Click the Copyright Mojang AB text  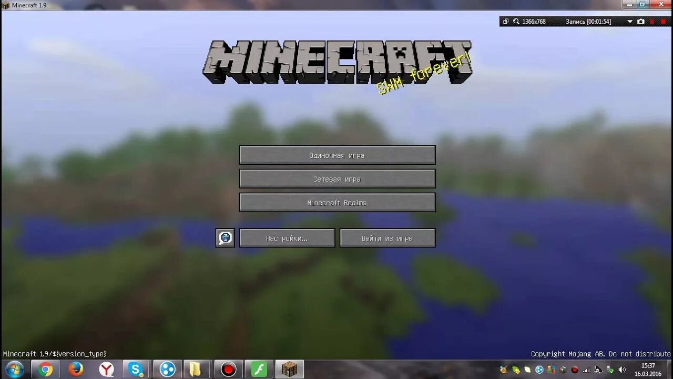(601, 354)
